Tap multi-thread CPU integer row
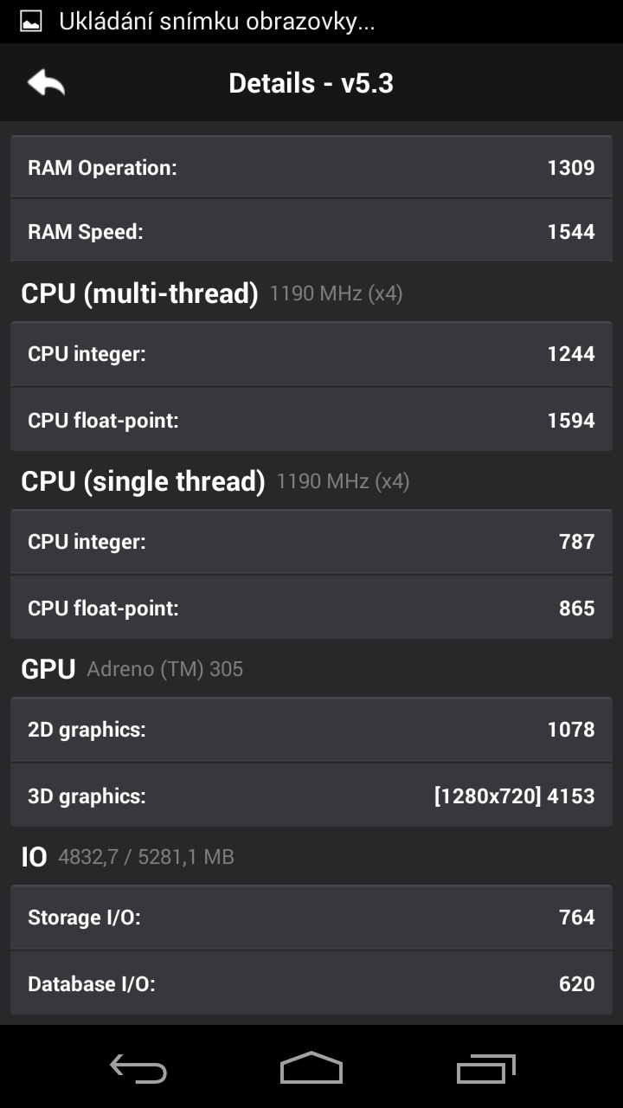Viewport: 623px width, 1108px height. coord(311,353)
